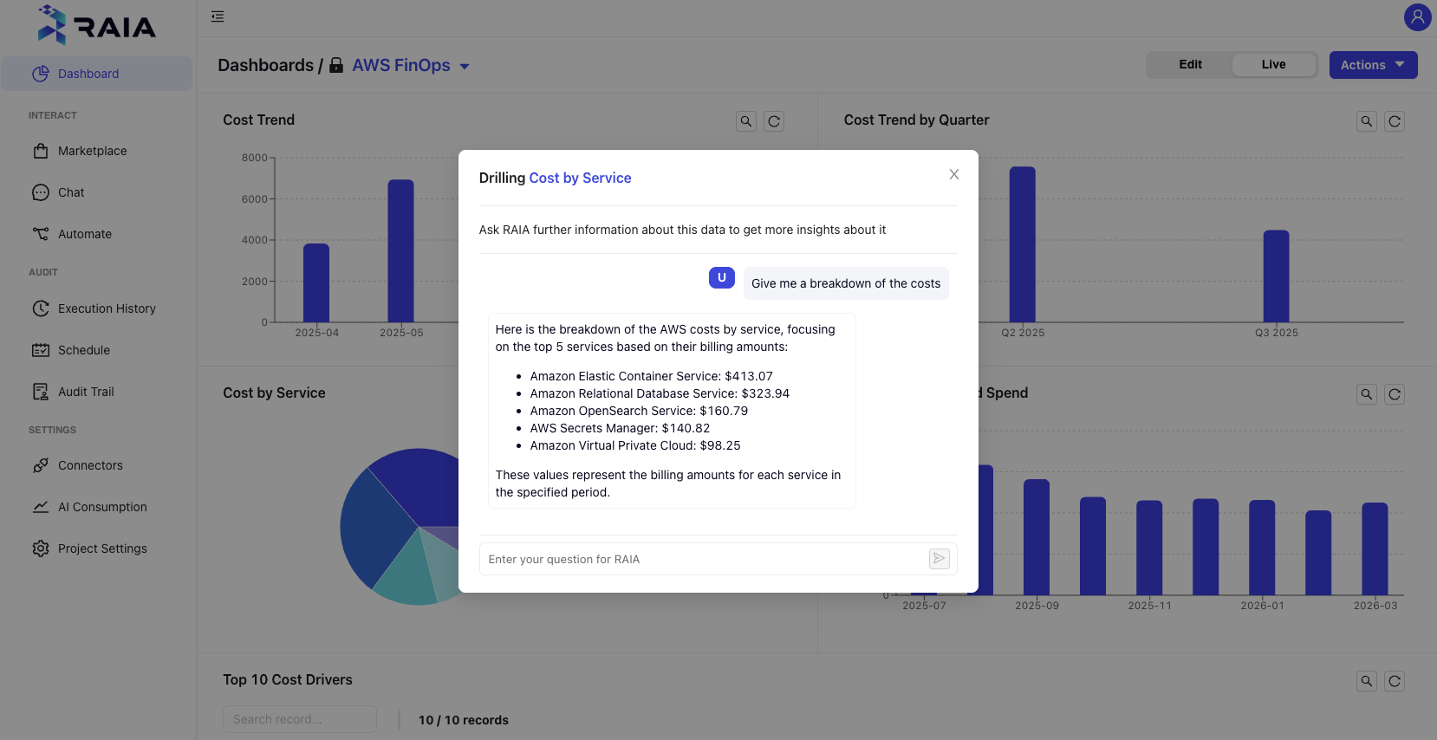Send the question to RAIA

(939, 559)
